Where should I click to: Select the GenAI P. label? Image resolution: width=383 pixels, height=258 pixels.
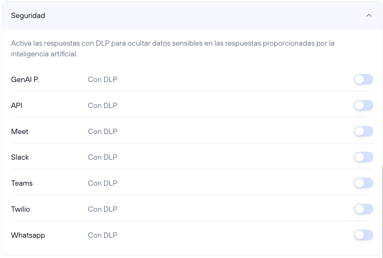(25, 79)
